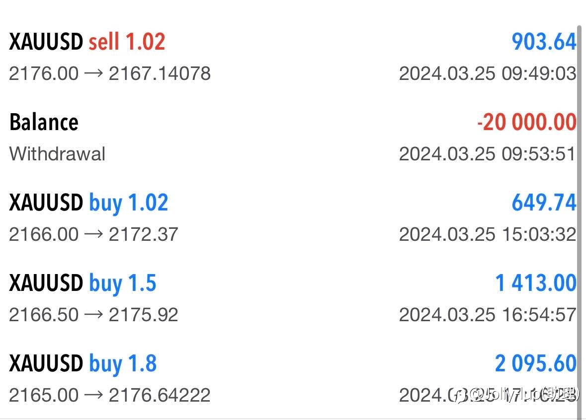
Task: Click timestamp 2024.03.25 09:49:03
Action: point(487,73)
